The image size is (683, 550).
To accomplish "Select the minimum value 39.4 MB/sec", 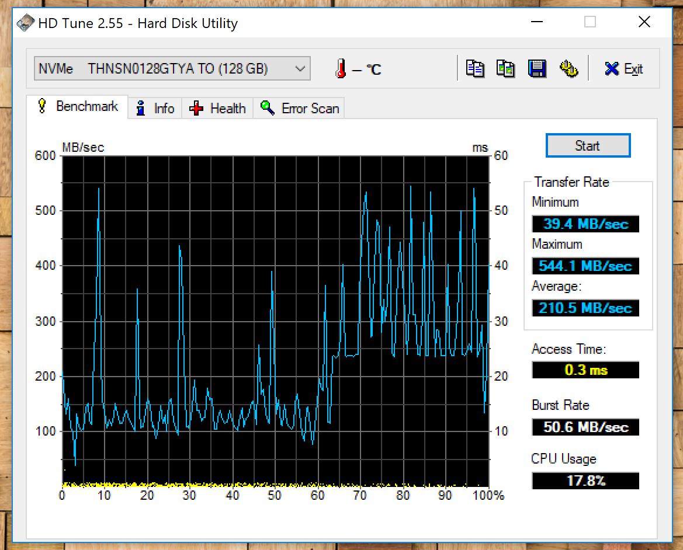I will click(585, 224).
